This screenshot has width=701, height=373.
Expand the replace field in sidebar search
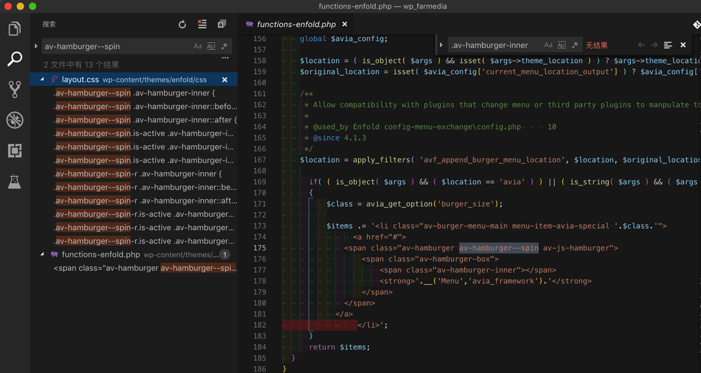tap(36, 47)
